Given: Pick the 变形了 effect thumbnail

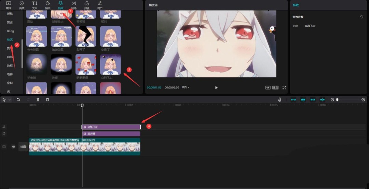Looking at the screenshot, I should click(x=110, y=36).
